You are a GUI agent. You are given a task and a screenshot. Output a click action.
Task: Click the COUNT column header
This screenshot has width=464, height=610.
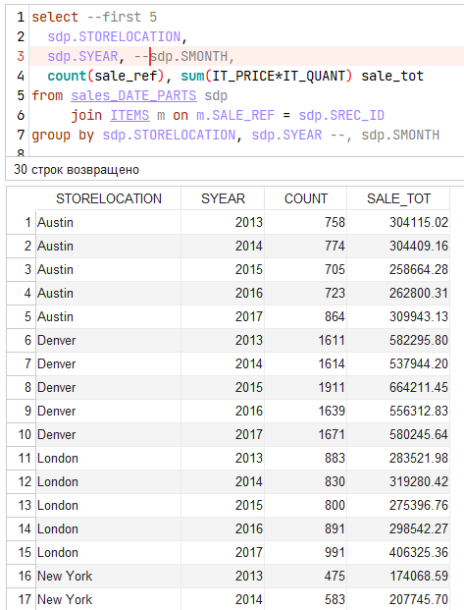click(305, 198)
